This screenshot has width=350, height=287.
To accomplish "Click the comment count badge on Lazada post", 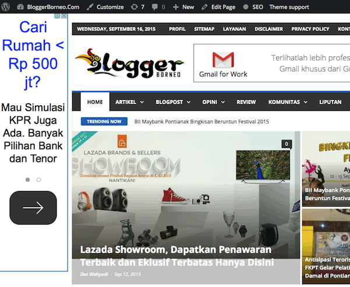I will [286, 144].
